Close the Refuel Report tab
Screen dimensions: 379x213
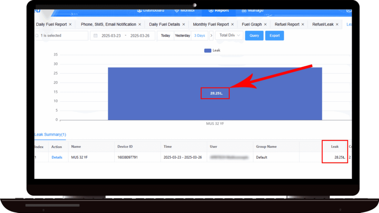point(303,24)
